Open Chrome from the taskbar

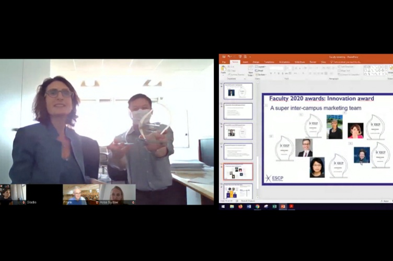point(258,206)
